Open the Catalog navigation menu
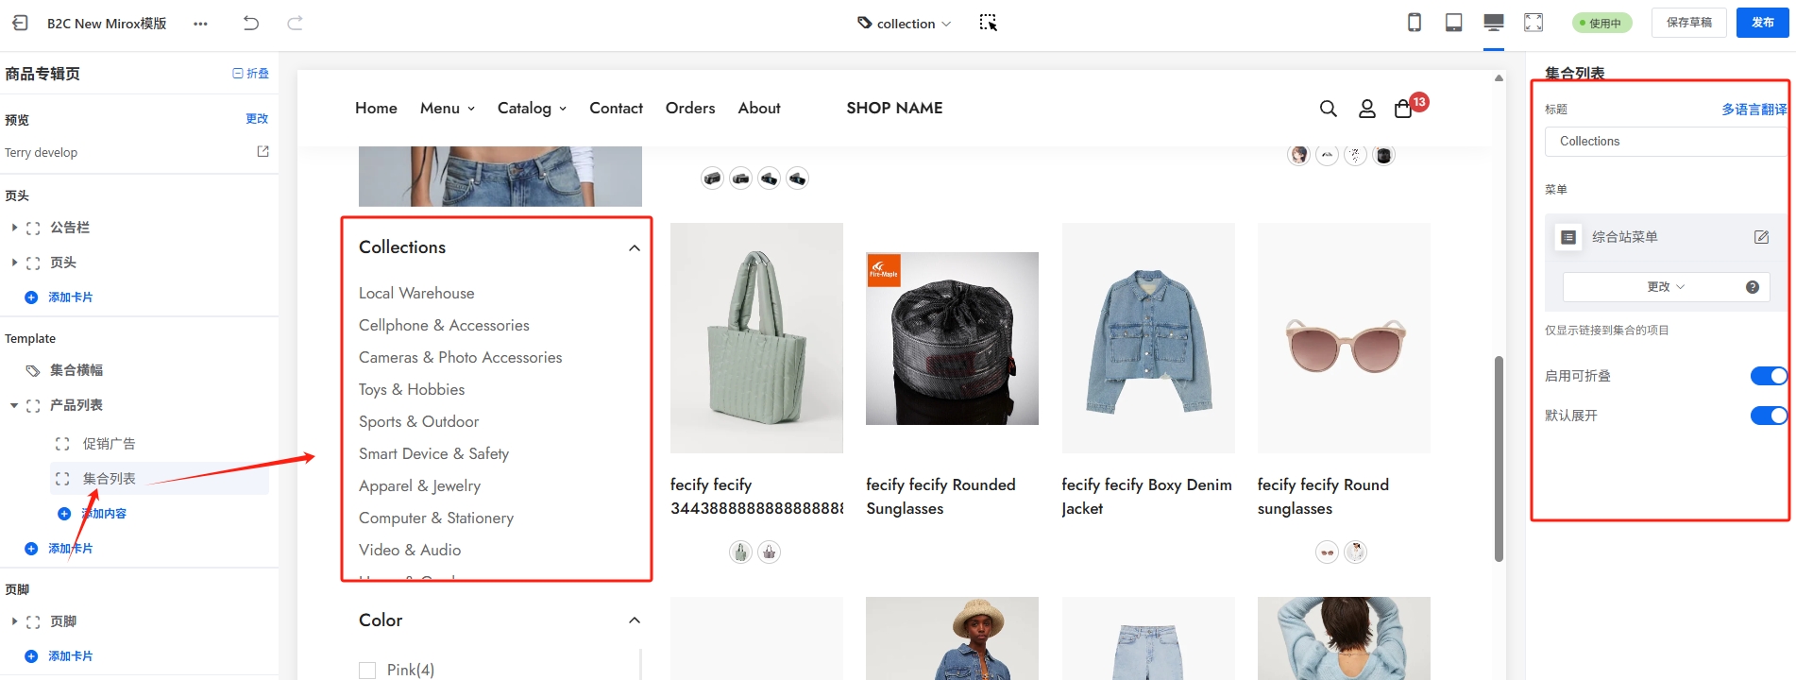This screenshot has height=680, width=1796. [x=532, y=109]
